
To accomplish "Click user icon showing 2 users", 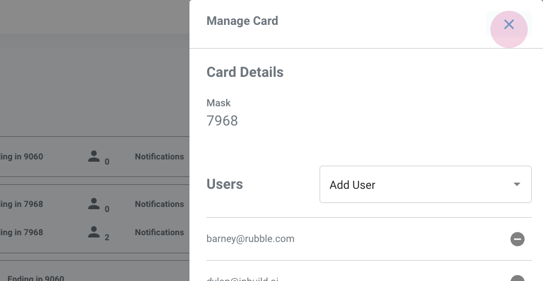I will click(94, 232).
